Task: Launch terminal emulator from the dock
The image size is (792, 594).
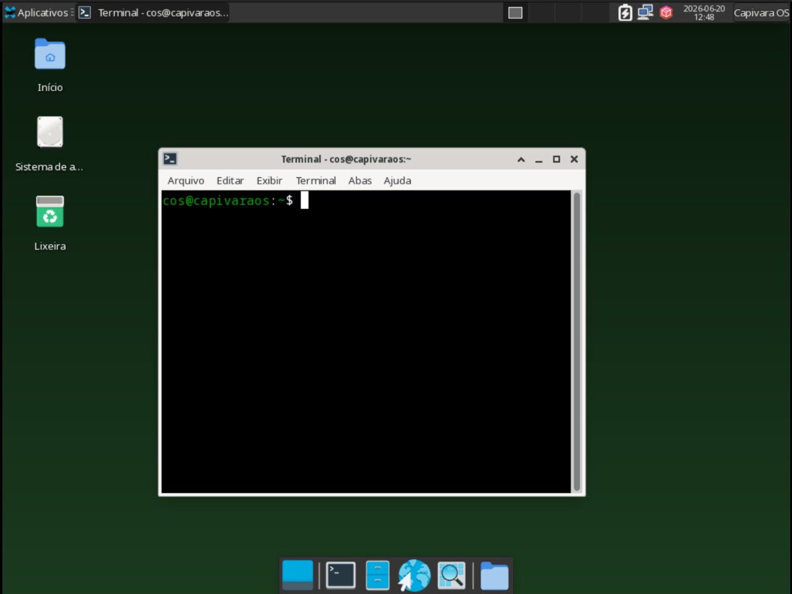Action: click(x=341, y=575)
